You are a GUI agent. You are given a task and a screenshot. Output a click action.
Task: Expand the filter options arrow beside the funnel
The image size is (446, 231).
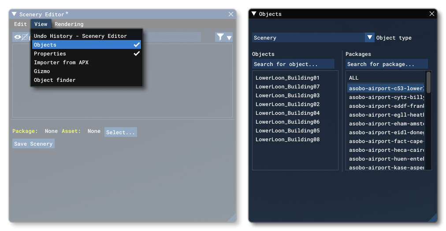point(229,37)
